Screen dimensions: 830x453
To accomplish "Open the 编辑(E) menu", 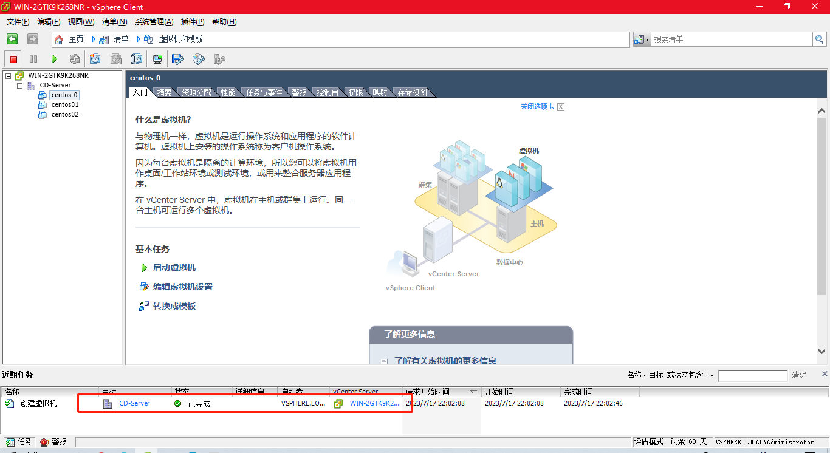I will click(49, 22).
